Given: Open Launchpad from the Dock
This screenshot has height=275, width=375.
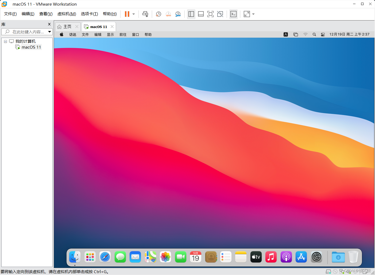Looking at the screenshot, I should click(x=90, y=257).
